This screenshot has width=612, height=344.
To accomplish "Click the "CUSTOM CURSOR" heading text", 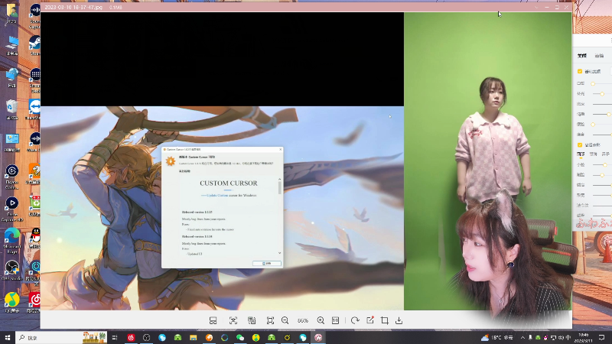I will coord(229,183).
